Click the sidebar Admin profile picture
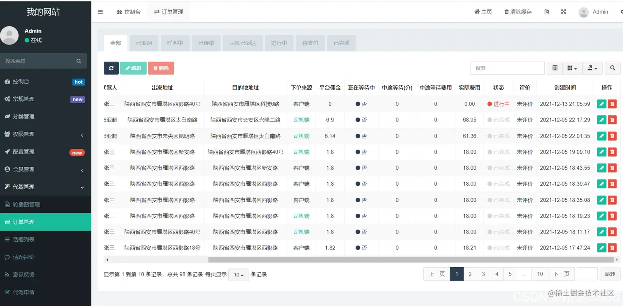623x306 pixels. [x=9, y=35]
